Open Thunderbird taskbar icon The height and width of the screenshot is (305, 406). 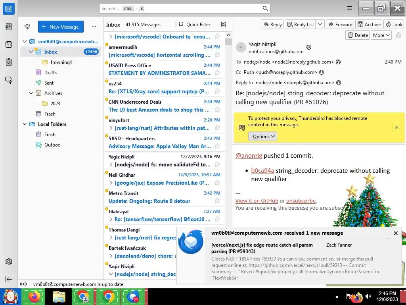pyautogui.click(x=133, y=296)
